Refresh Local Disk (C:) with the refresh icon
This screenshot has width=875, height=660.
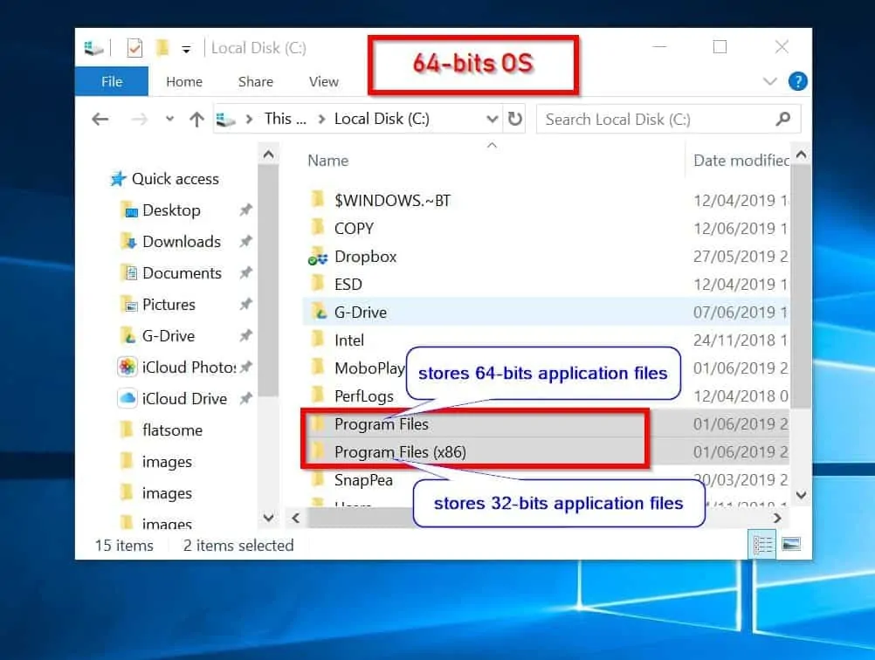[x=515, y=119]
